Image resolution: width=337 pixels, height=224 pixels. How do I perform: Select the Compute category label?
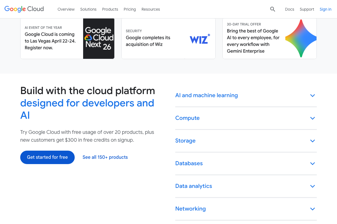coord(187,118)
